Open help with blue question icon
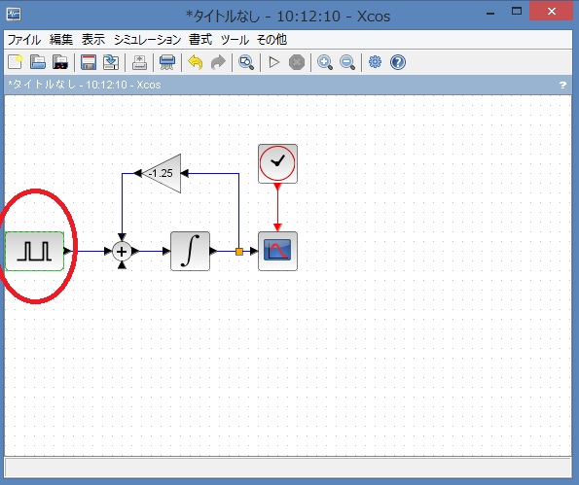This screenshot has height=485, width=579. tap(398, 62)
